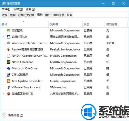
Task: Select the VMware Tray Process entry name
Action: click(26, 87)
